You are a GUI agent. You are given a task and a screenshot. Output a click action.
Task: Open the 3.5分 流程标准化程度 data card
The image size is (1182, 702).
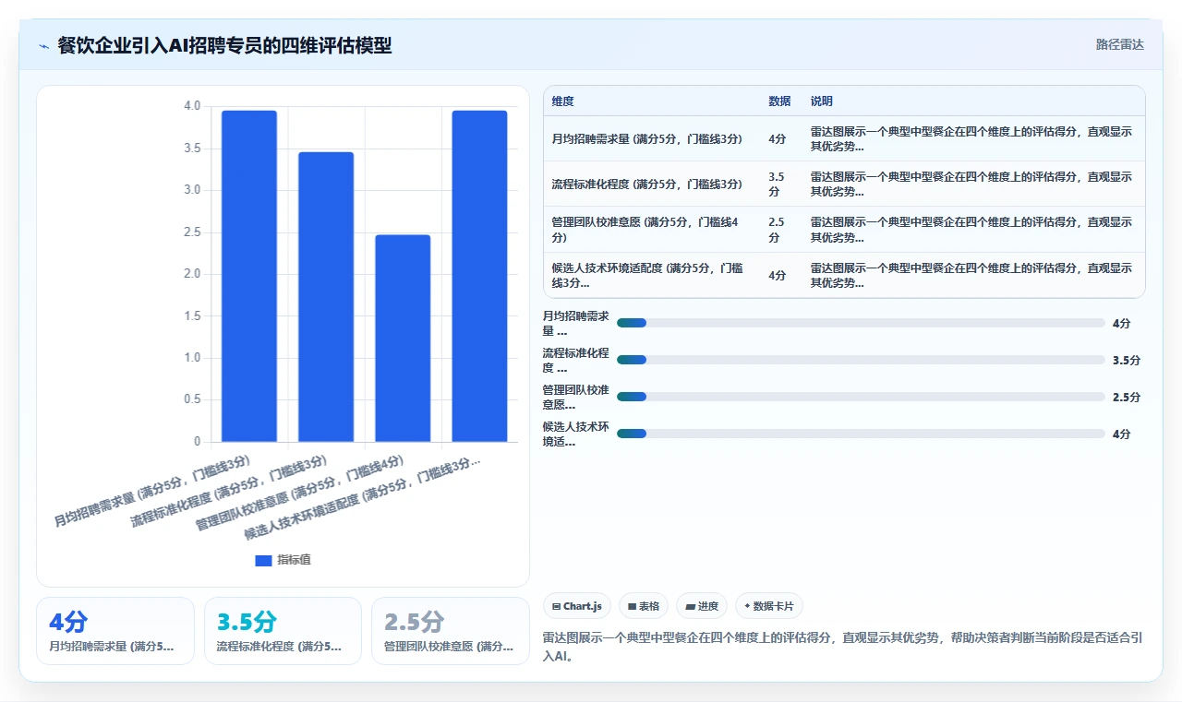283,631
